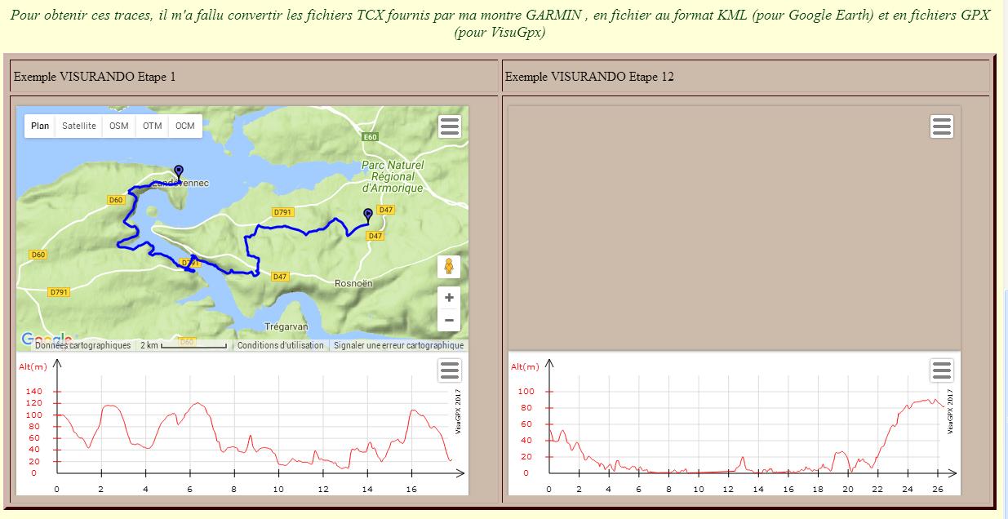Click the Google logo on the map
Screen dimensions: 1008x519
[x=45, y=339]
